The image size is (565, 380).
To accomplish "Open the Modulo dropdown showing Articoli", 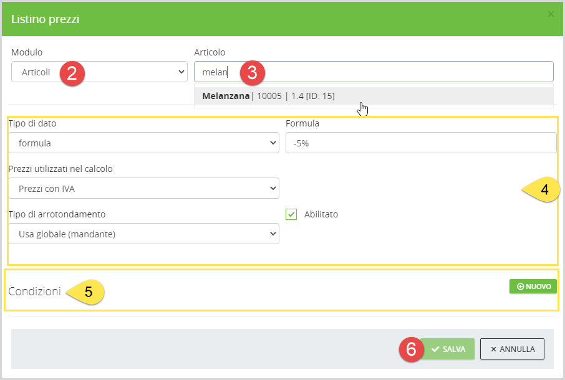I will [99, 72].
